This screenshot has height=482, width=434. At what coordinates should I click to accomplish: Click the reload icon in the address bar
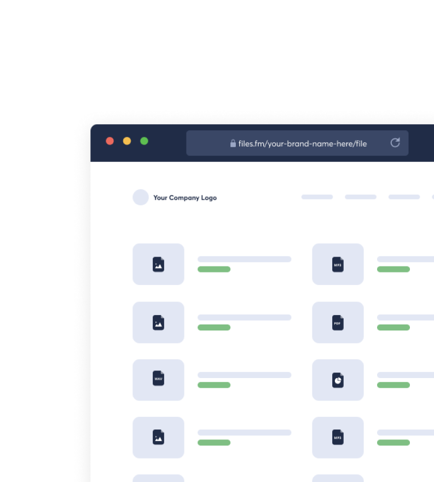(395, 143)
